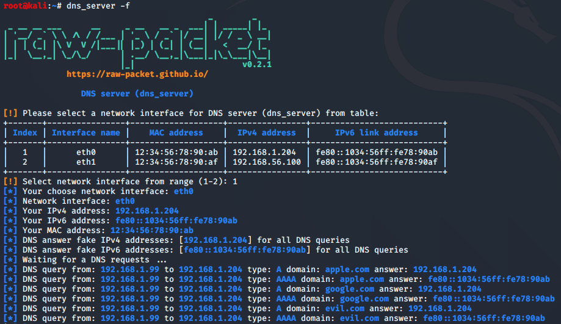Click the 'Please select a network interface' prompt
The image size is (561, 324).
point(190,113)
